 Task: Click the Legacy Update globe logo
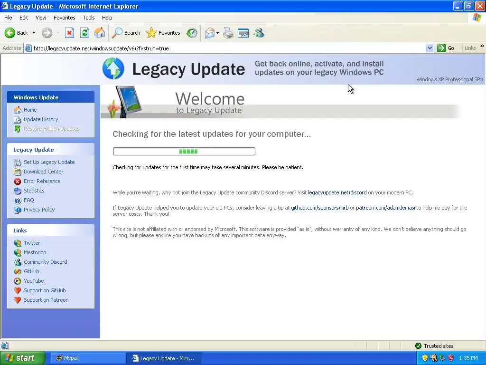(x=113, y=68)
